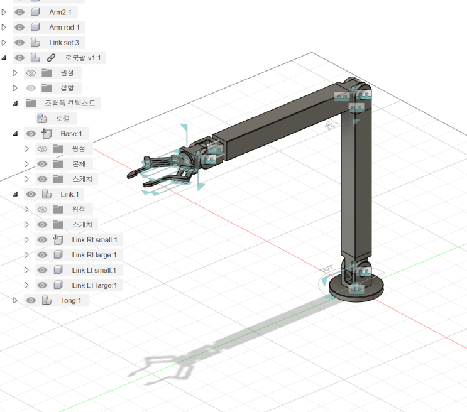Toggle visibility of Link LT large:1
The image size is (467, 412).
42,285
